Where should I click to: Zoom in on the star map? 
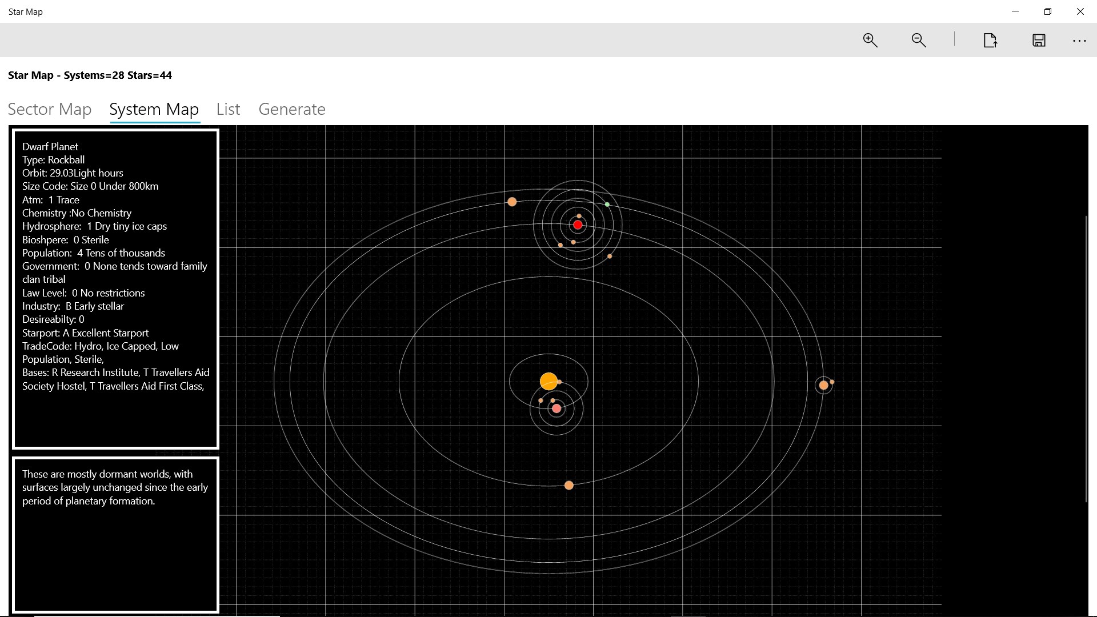pyautogui.click(x=869, y=40)
